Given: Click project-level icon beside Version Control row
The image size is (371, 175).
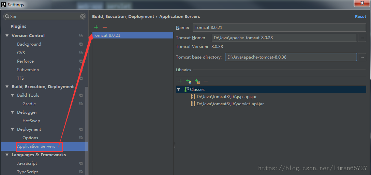Looking at the screenshot, I should click(81, 36).
